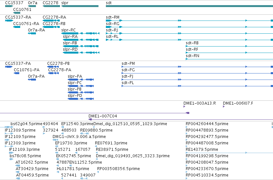
Task: Open transcript sdt-RF
Action: [192, 49]
